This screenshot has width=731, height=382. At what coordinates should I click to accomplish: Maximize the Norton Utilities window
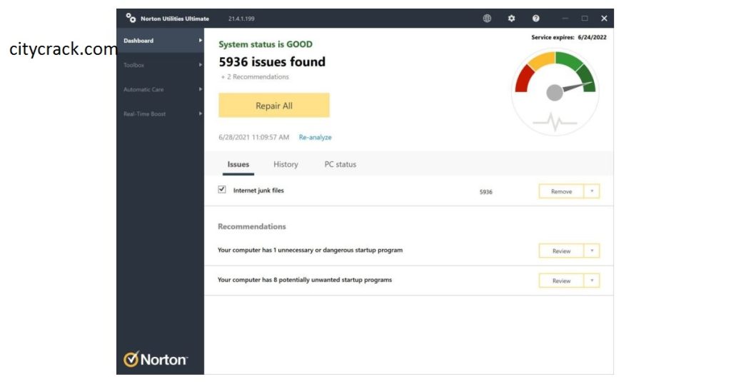tap(584, 18)
